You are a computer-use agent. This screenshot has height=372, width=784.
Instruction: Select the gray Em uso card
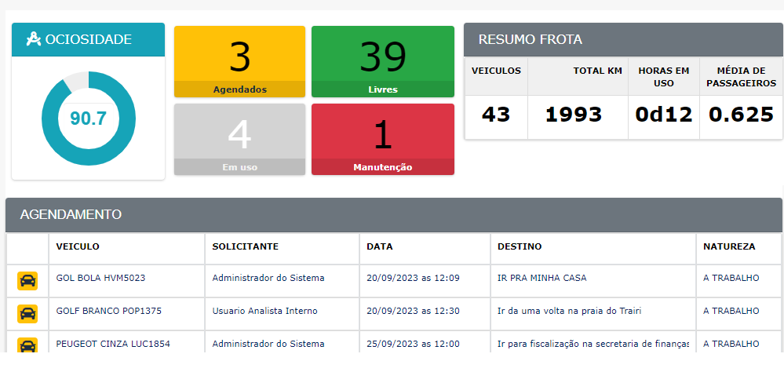(x=239, y=140)
